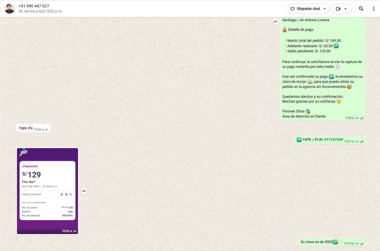The height and width of the screenshot is (251, 380).
Task: Open the chat search magnifier
Action: (361, 9)
